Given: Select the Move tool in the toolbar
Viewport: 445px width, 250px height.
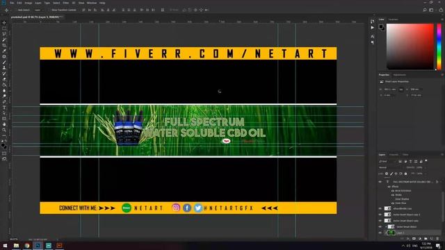Looking at the screenshot, I should coord(4,23).
